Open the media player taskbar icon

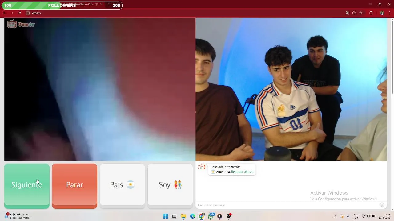[219, 216]
